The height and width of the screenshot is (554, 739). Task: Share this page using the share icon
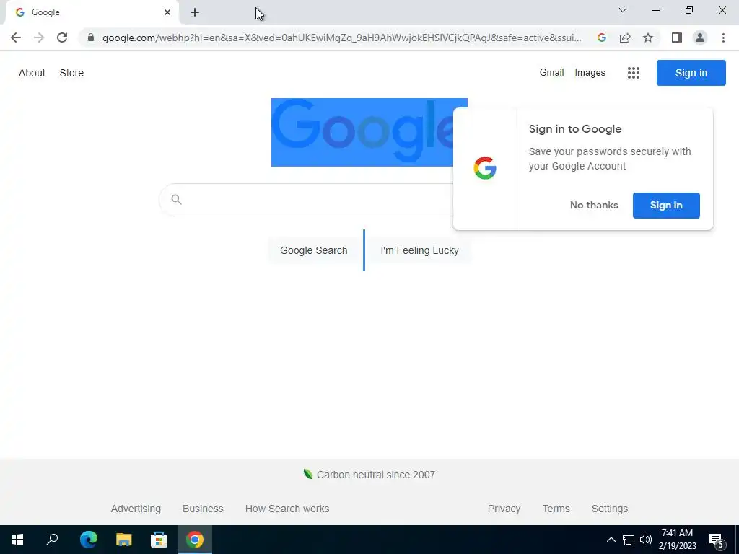(625, 38)
